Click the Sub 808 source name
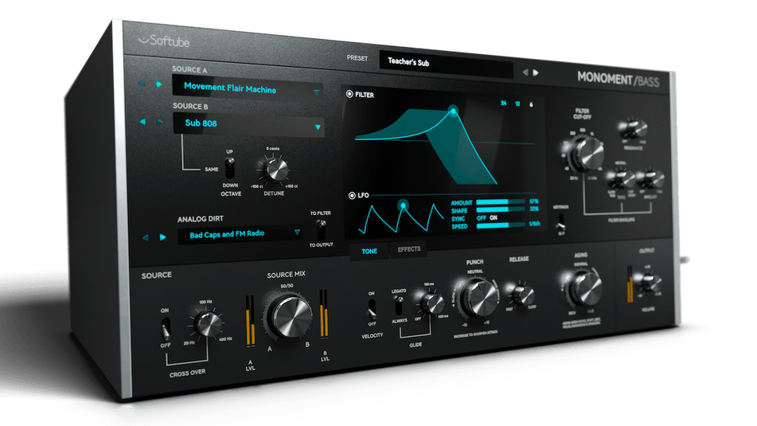This screenshot has width=757, height=426. pyautogui.click(x=201, y=123)
